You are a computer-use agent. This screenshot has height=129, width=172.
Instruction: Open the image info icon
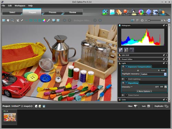(142, 20)
